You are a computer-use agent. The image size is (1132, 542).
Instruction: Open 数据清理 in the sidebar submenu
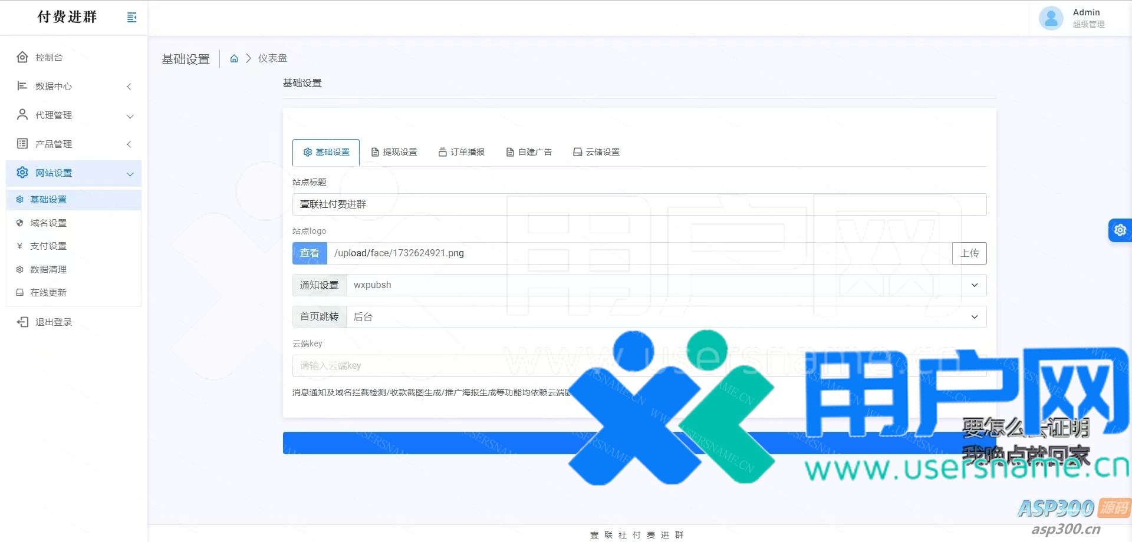(x=48, y=270)
